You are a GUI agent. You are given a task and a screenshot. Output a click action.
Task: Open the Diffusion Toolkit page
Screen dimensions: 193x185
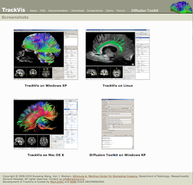point(145,11)
